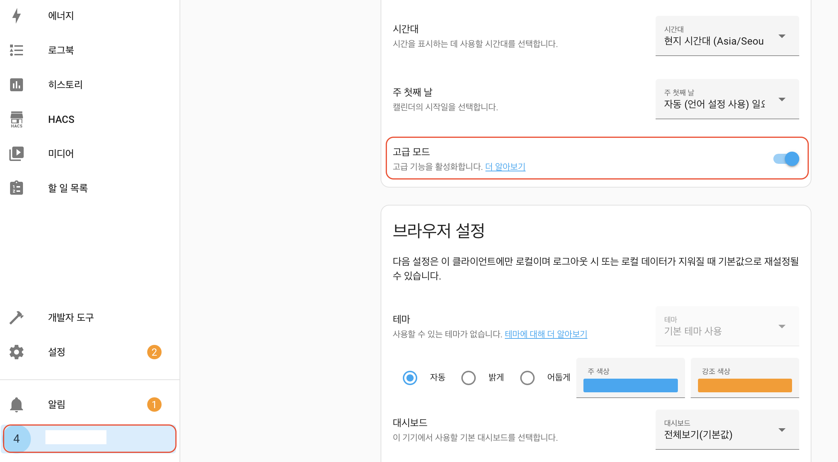Expand the 시간대 timezone dropdown

pos(727,36)
